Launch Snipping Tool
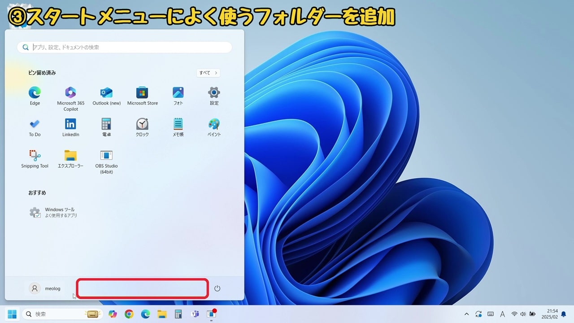Image resolution: width=574 pixels, height=323 pixels. coord(35,159)
